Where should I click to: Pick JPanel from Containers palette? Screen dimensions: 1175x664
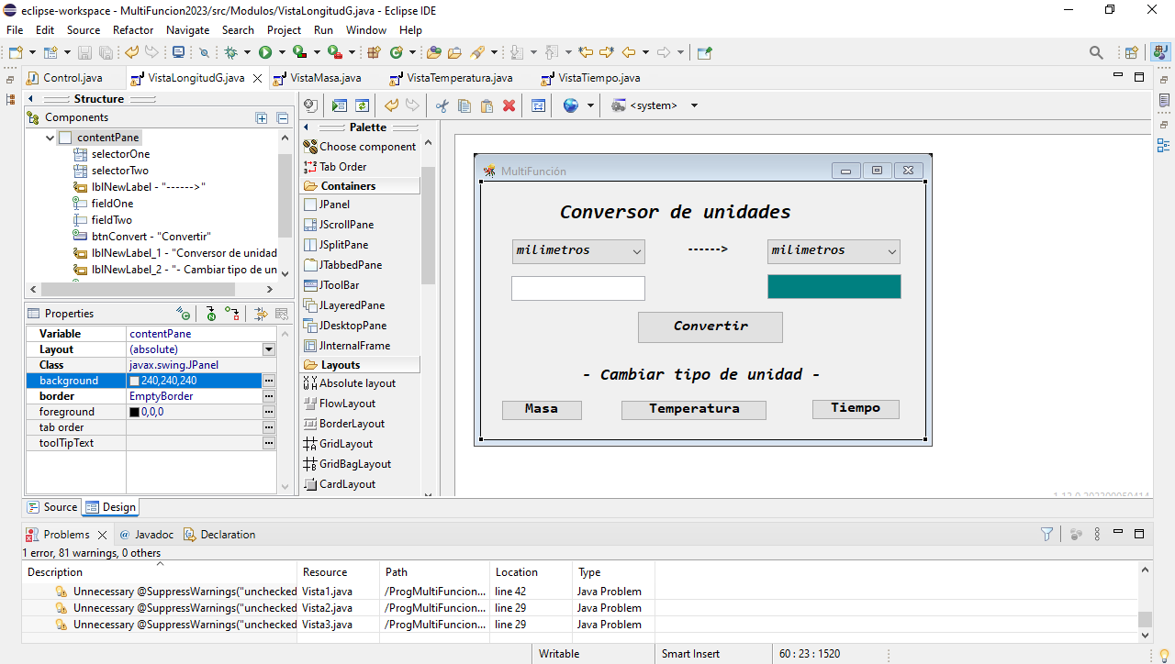click(327, 205)
